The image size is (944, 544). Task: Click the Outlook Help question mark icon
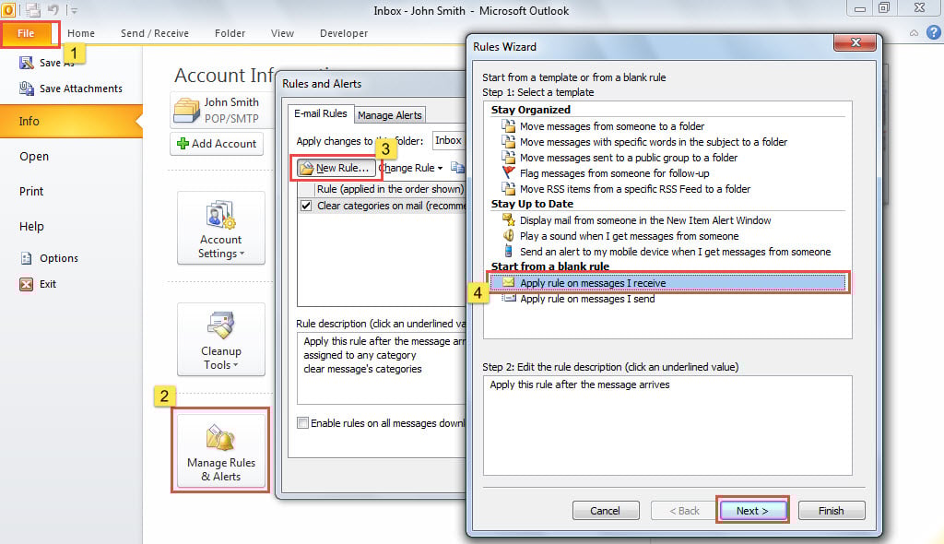coord(933,32)
